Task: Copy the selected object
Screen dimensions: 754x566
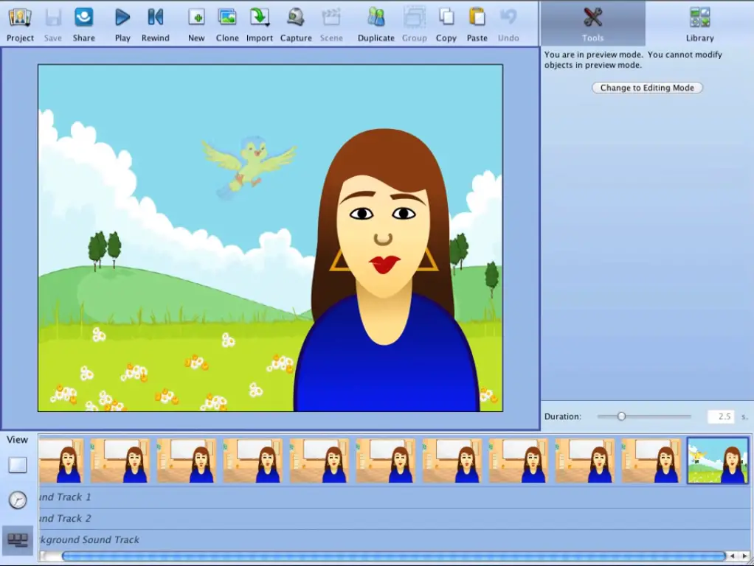Action: pos(446,17)
